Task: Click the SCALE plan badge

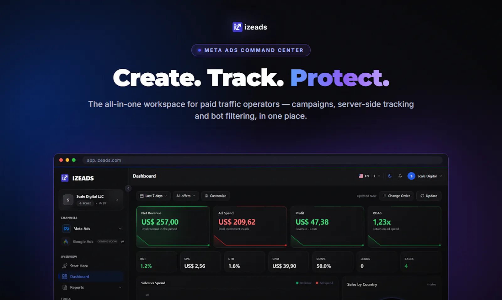Action: (85, 203)
